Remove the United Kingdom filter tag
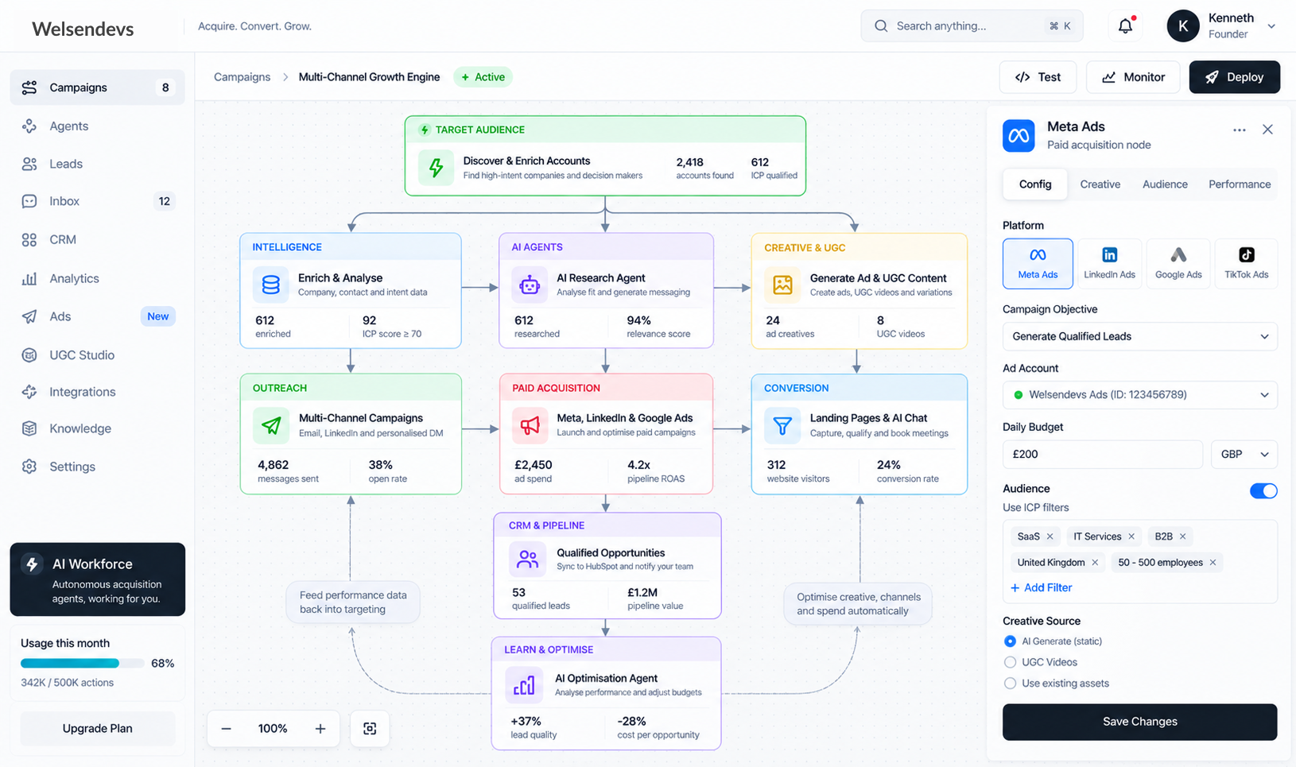Screen dimensions: 1296x767 click(x=1095, y=563)
